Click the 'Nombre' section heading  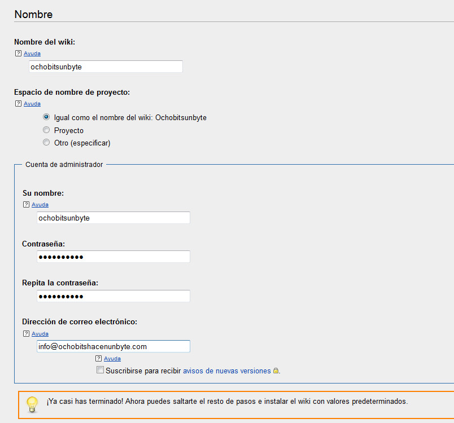tap(33, 14)
